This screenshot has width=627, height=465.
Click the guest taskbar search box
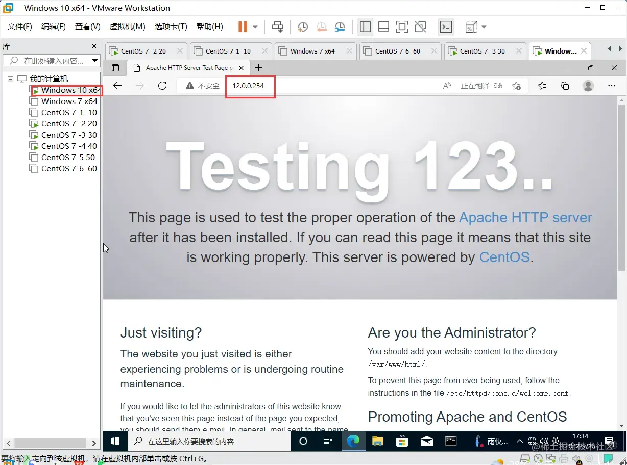209,441
